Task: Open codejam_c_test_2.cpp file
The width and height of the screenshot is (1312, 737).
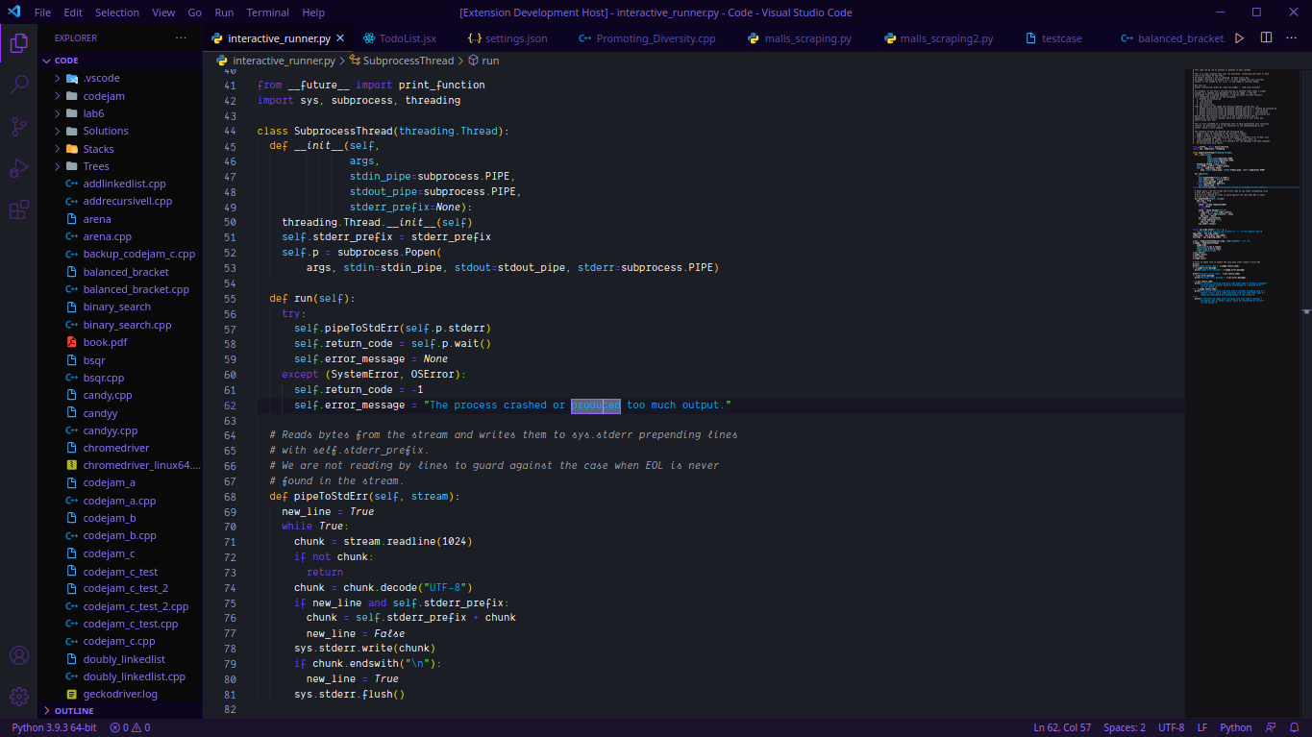Action: pos(136,606)
